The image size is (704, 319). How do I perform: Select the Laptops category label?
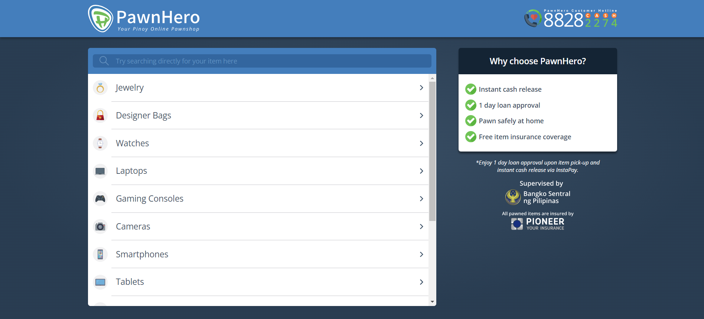point(131,171)
